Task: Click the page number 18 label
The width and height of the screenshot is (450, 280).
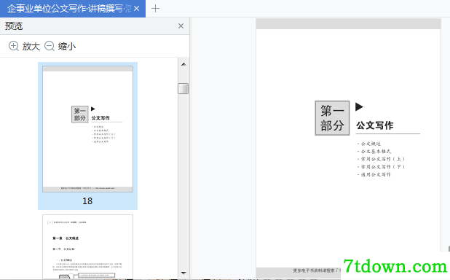Action: 87,201
